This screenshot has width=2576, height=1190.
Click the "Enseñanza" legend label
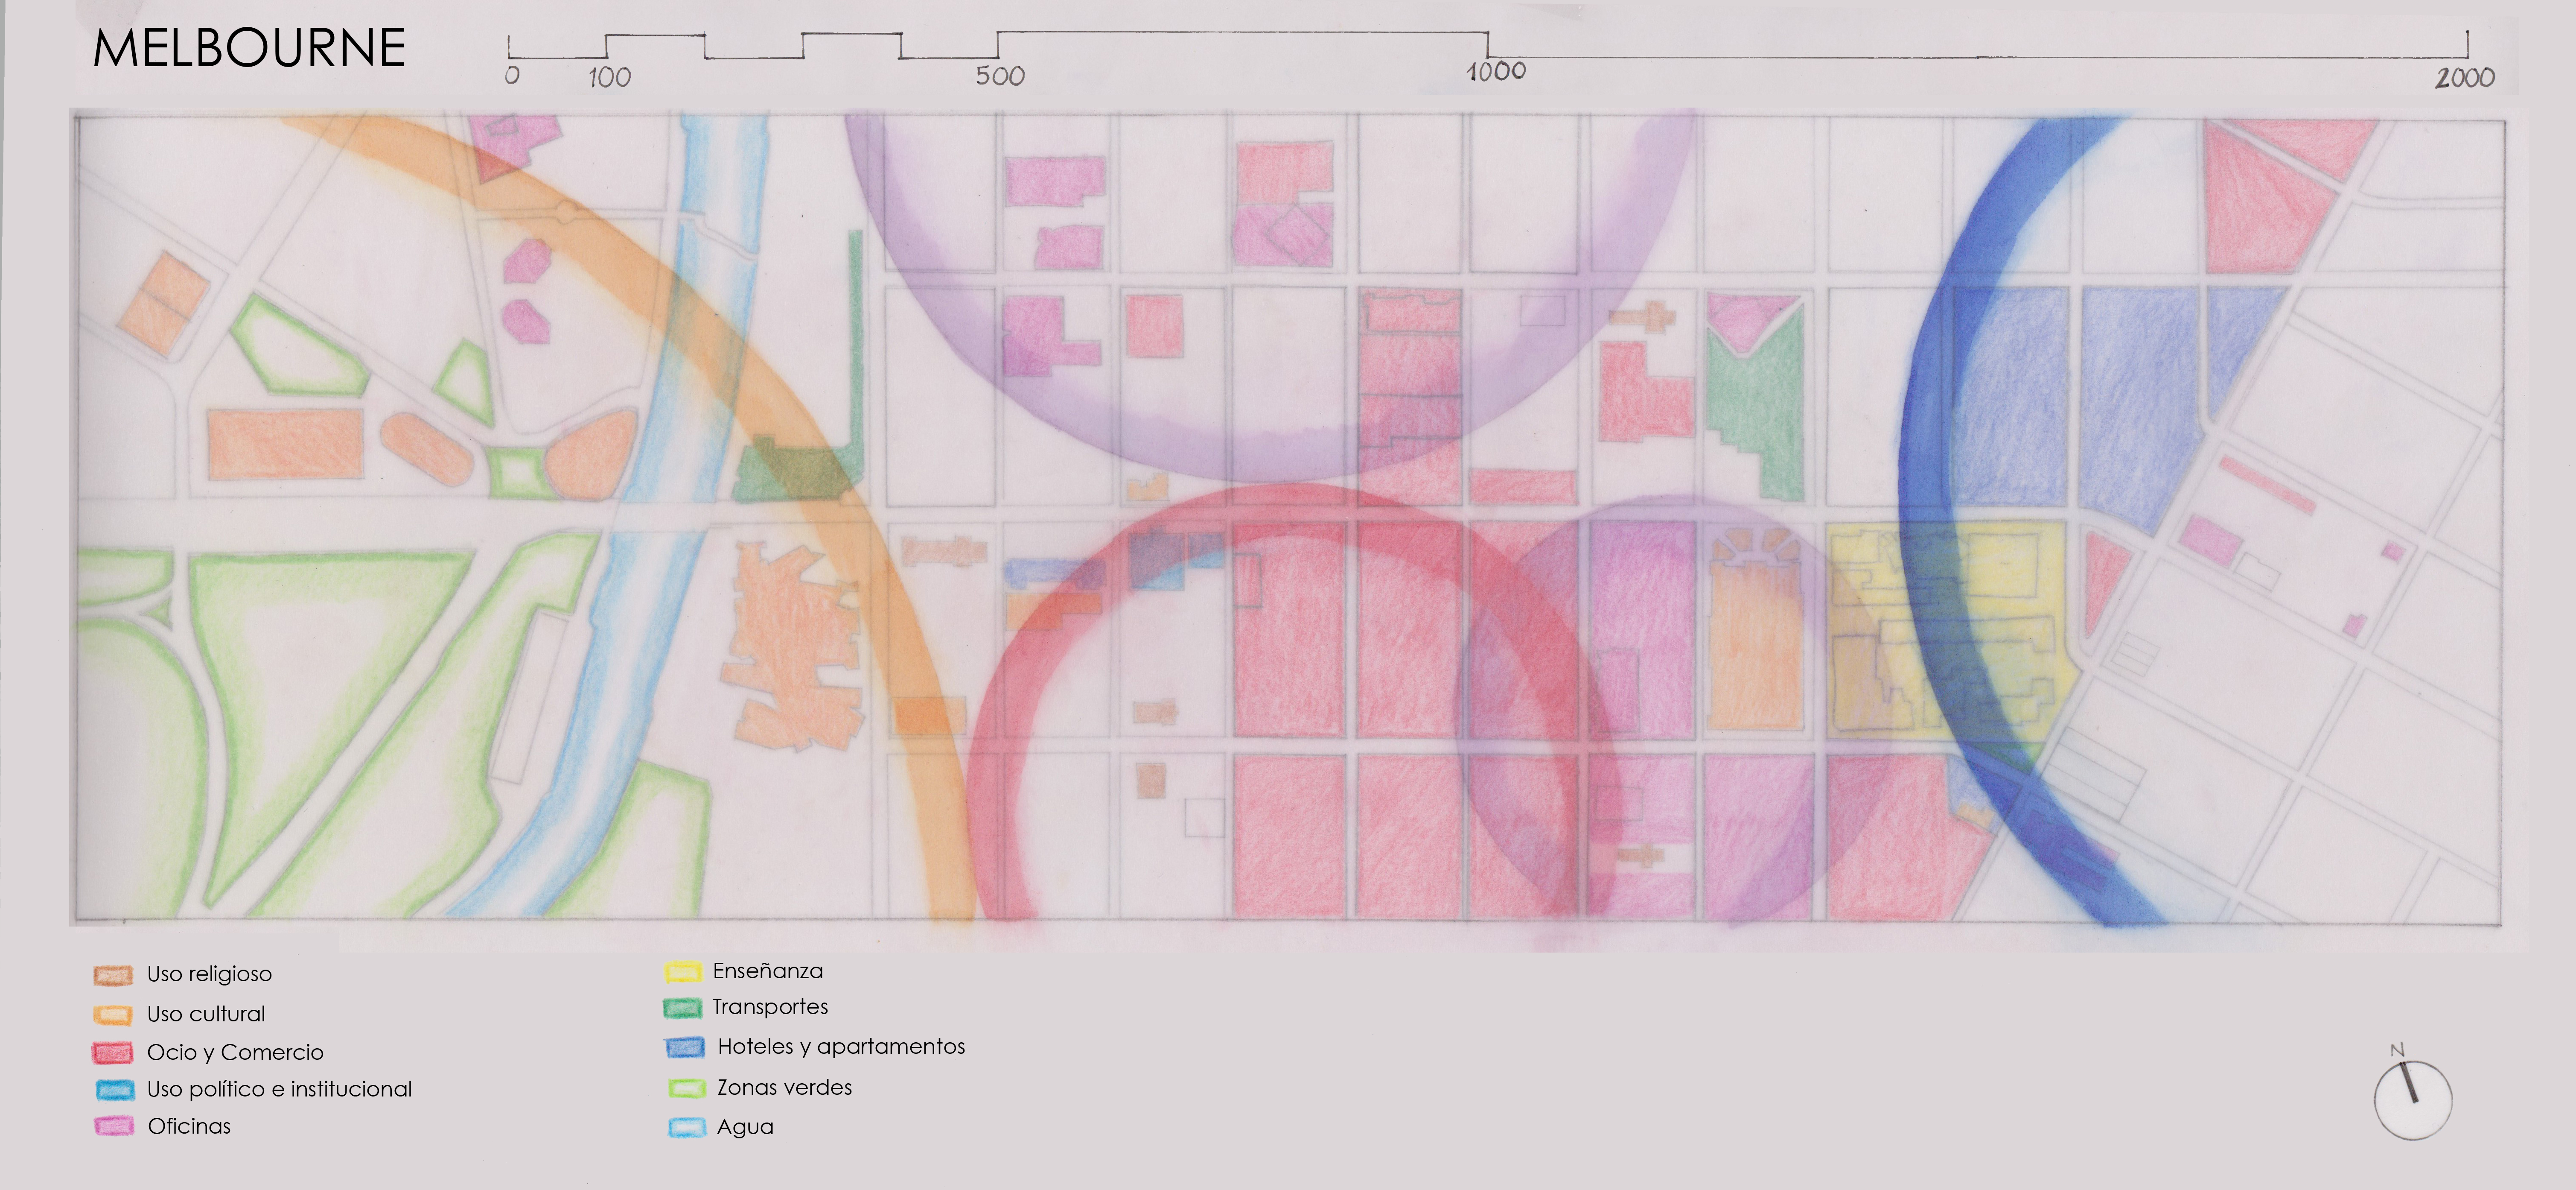[768, 971]
